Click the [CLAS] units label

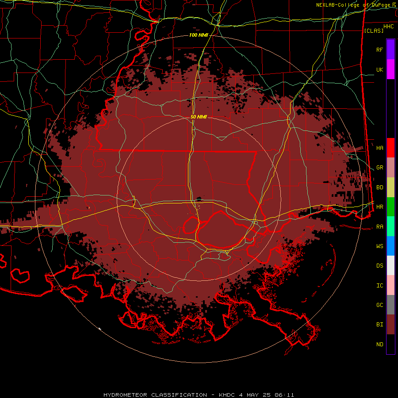374,31
